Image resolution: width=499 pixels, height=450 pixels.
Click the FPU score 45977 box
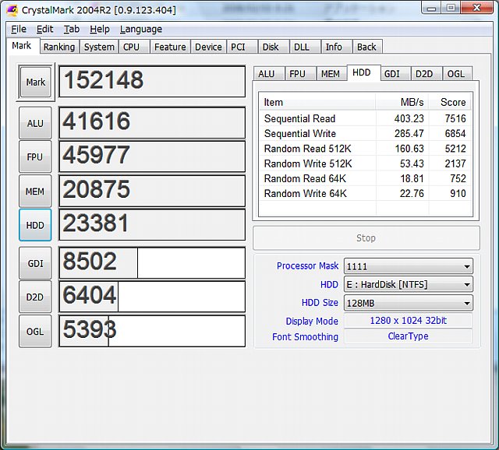(152, 156)
